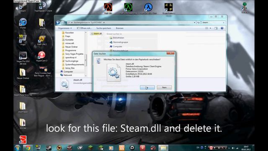Select temp_files folder in tree

pyautogui.click(x=68, y=68)
